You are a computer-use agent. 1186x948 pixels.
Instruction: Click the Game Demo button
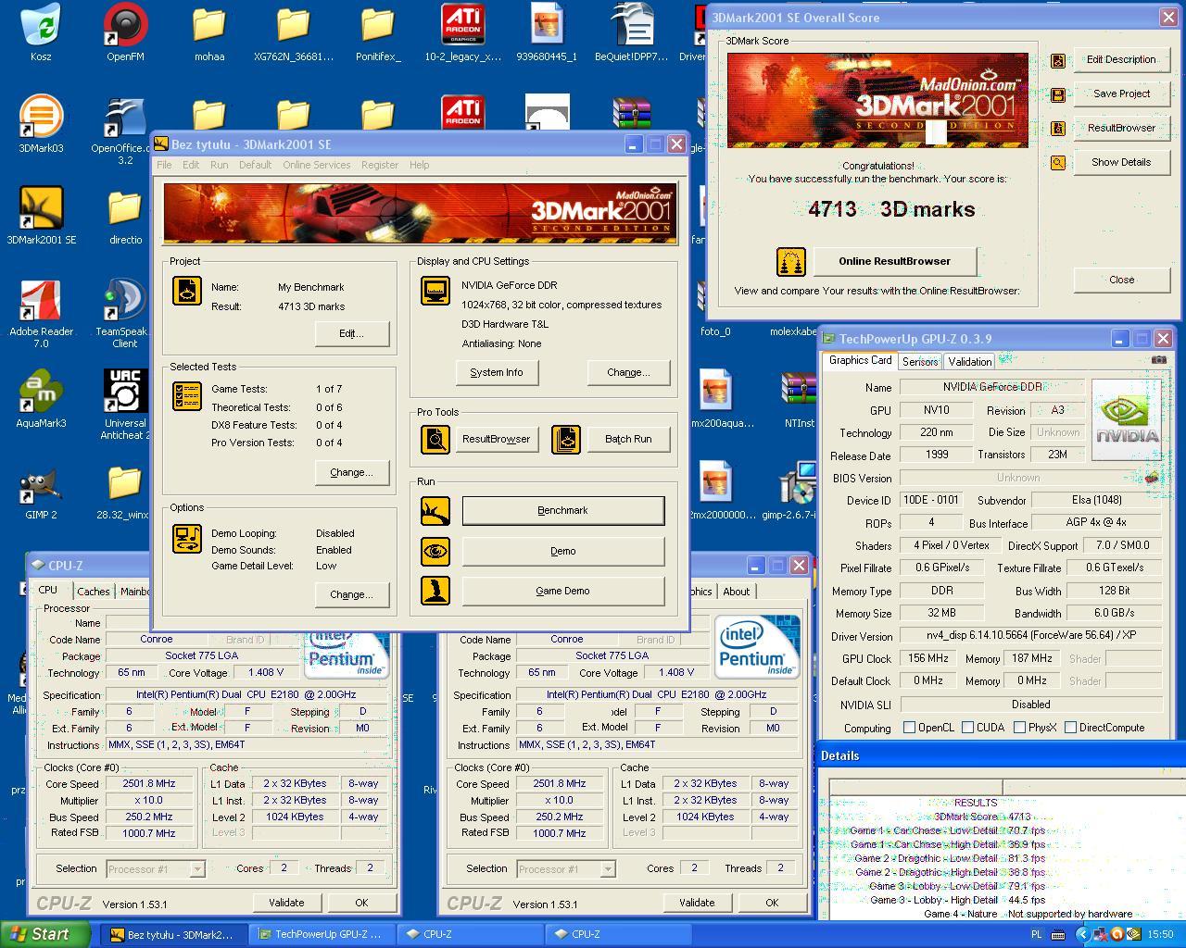563,591
